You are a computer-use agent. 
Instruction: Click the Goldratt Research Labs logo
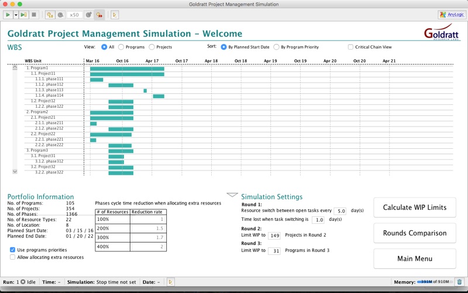441,32
